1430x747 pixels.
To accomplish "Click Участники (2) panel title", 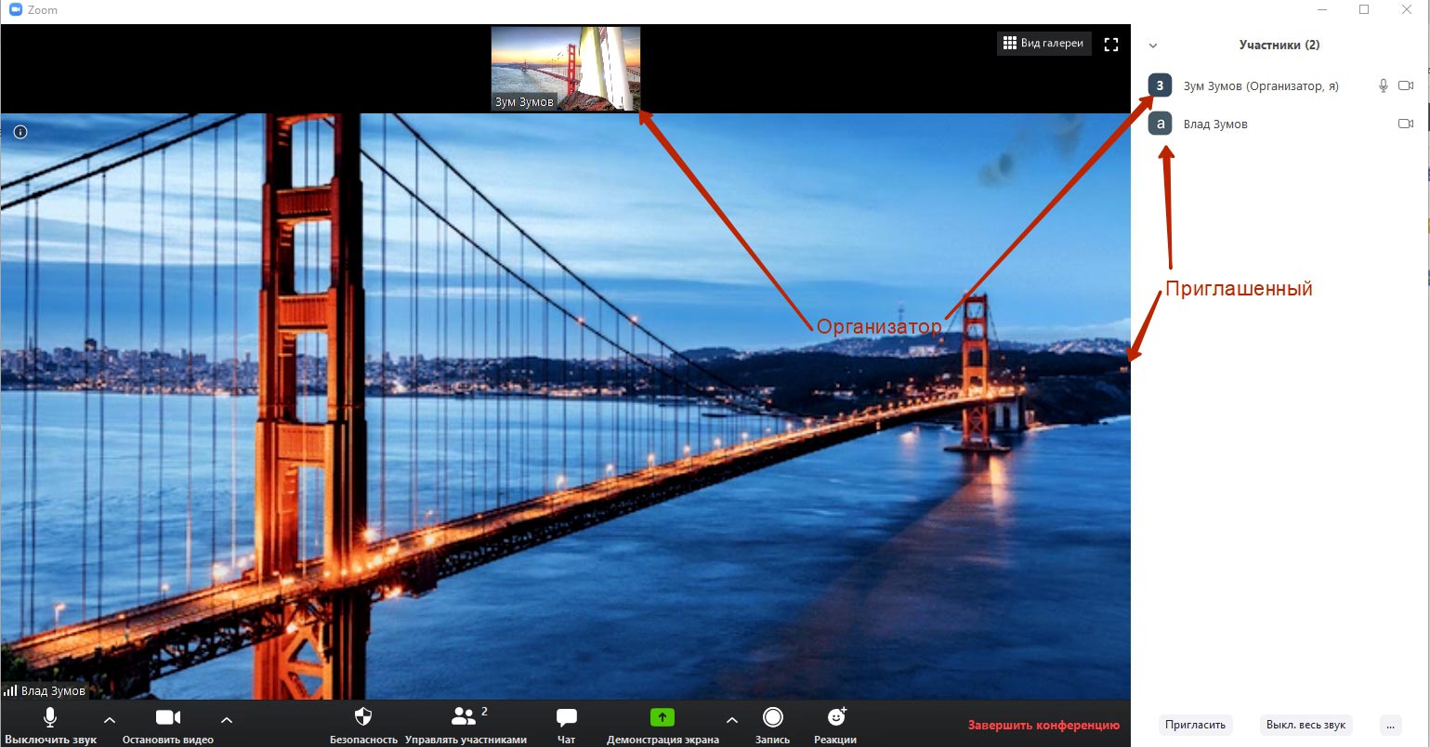I will point(1279,45).
